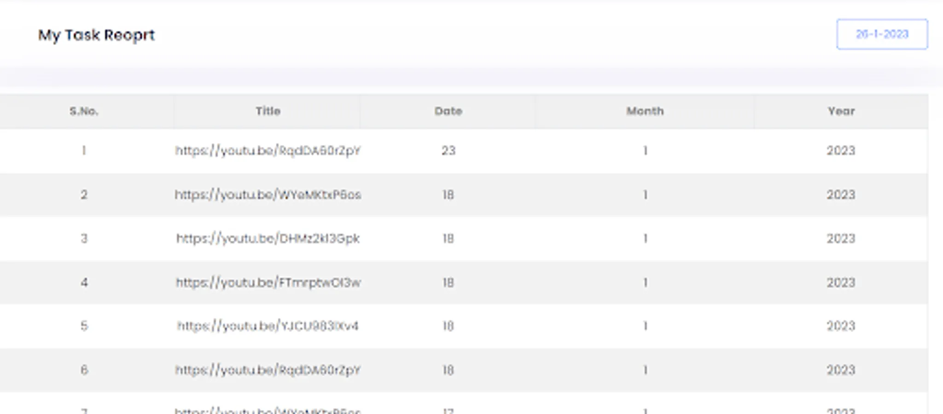
Task: Click serial number 6 cell
Action: (x=84, y=370)
